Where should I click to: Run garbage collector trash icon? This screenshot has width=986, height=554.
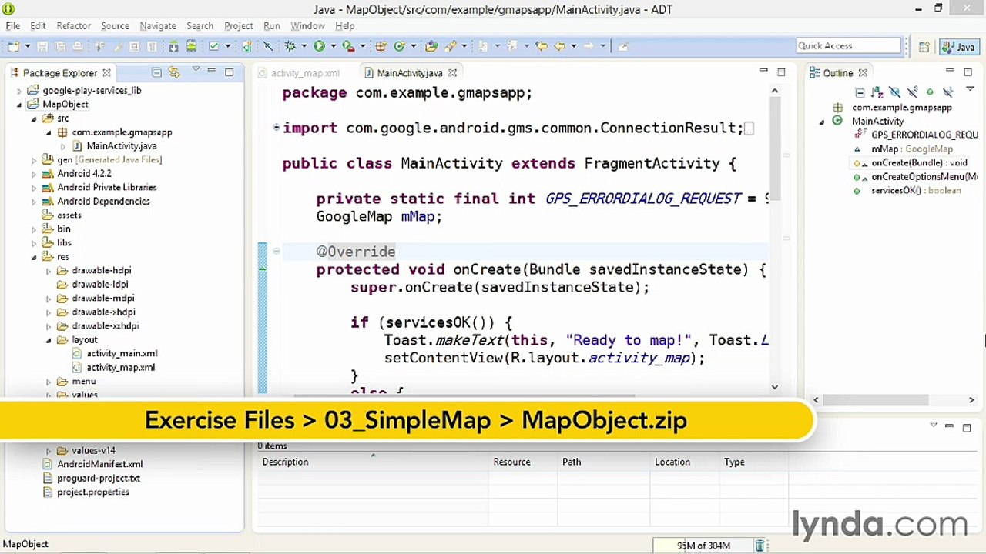pos(760,546)
